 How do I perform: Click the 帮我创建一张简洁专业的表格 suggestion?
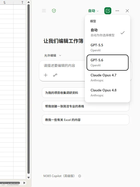pyautogui.click(x=86, y=106)
